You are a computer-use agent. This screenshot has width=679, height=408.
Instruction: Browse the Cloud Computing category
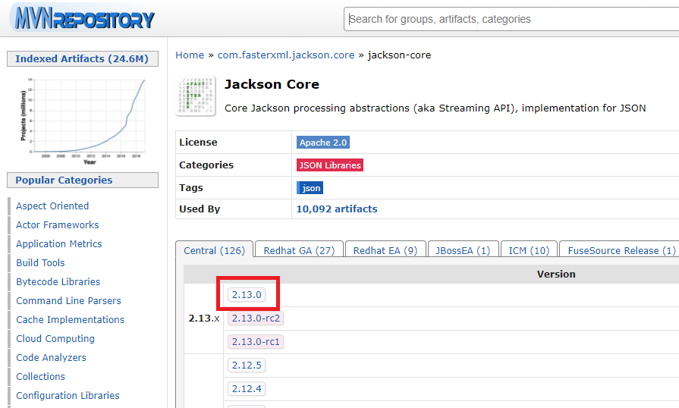55,339
